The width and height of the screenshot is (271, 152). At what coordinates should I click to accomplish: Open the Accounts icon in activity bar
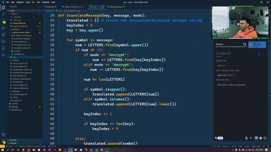[x=3, y=135]
